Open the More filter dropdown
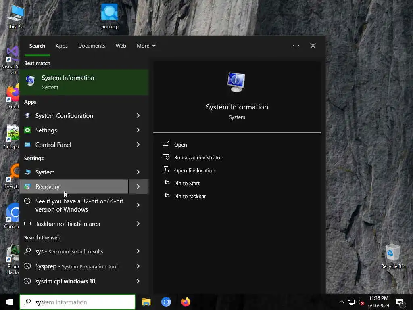Viewport: 413px width, 310px height. pyautogui.click(x=146, y=46)
